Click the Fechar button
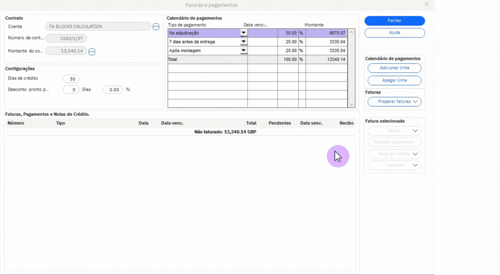 coord(394,21)
